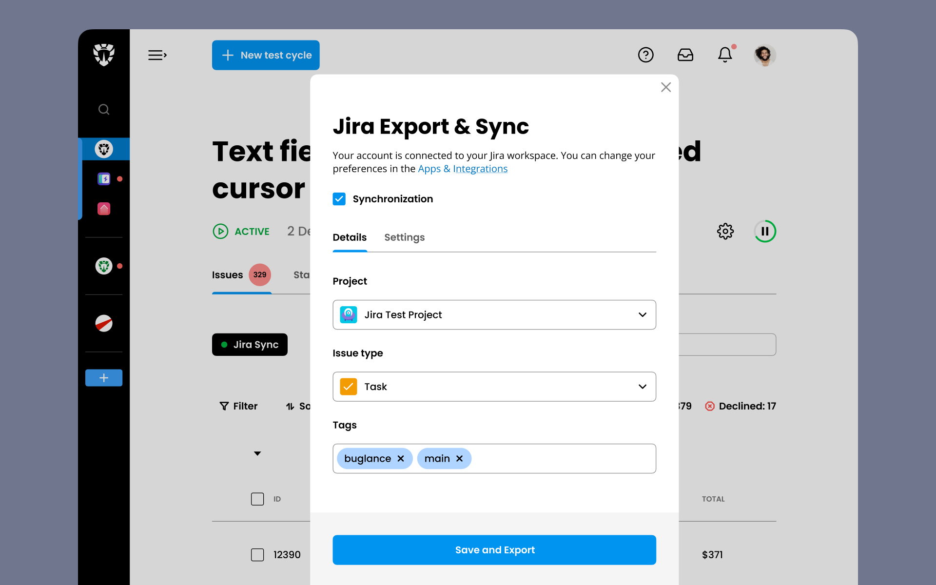Open the green lion workspace icon

[x=104, y=266]
